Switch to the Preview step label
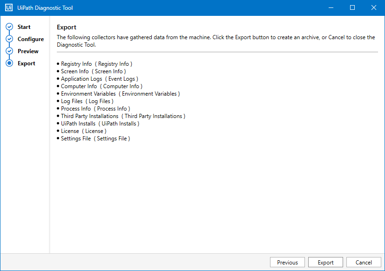This screenshot has width=385, height=271. click(28, 51)
